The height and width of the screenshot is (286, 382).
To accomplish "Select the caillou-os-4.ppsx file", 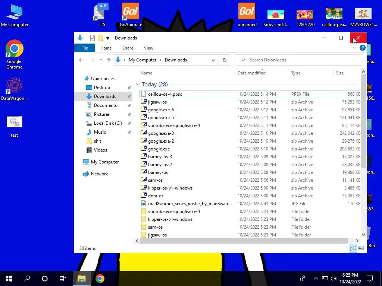I will point(250,94).
